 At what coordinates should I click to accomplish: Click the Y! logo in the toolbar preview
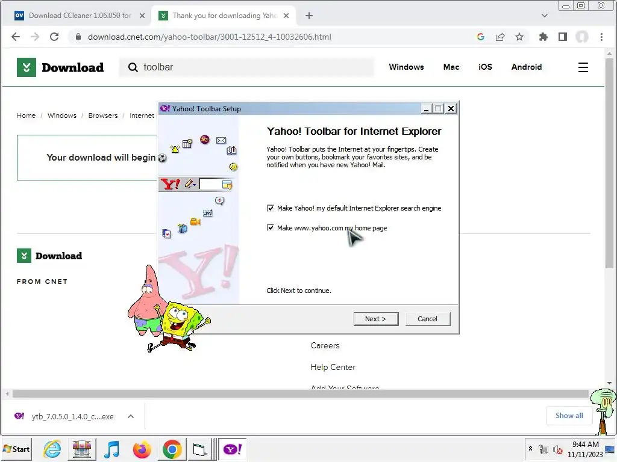click(x=171, y=184)
